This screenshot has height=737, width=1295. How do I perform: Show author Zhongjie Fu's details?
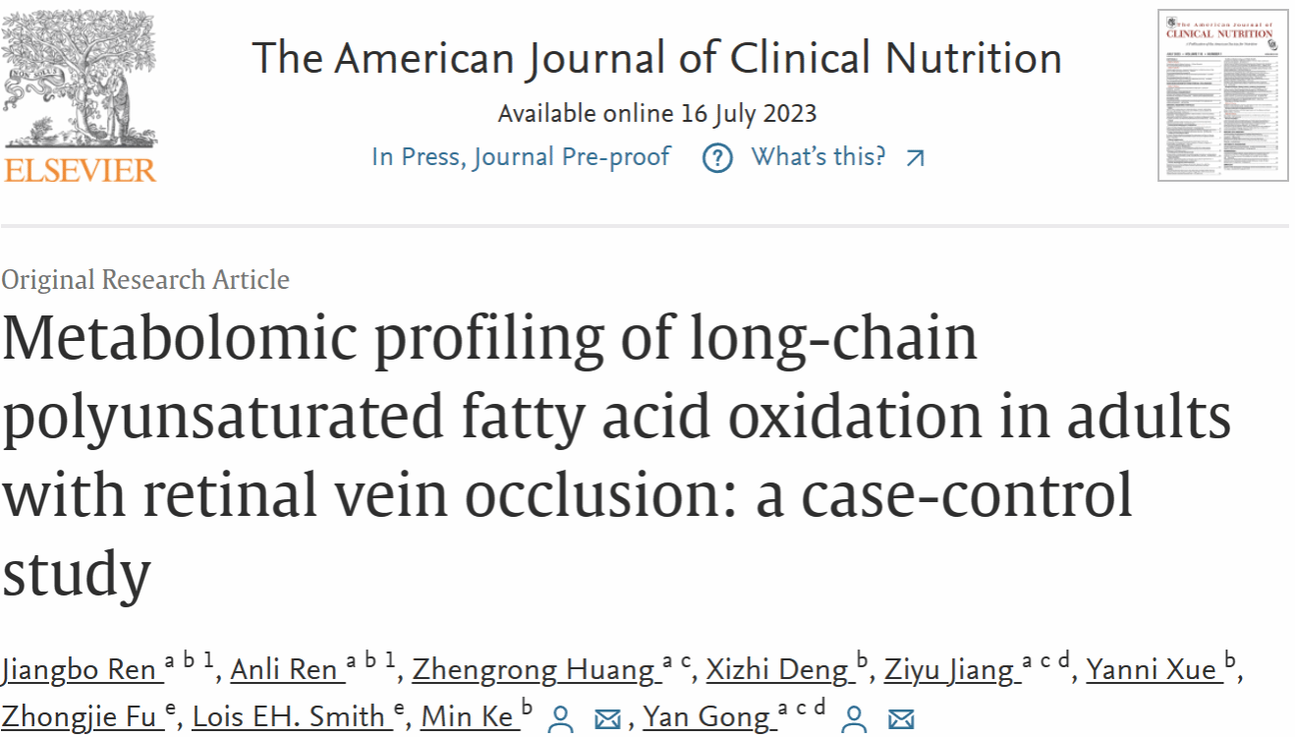(x=82, y=716)
